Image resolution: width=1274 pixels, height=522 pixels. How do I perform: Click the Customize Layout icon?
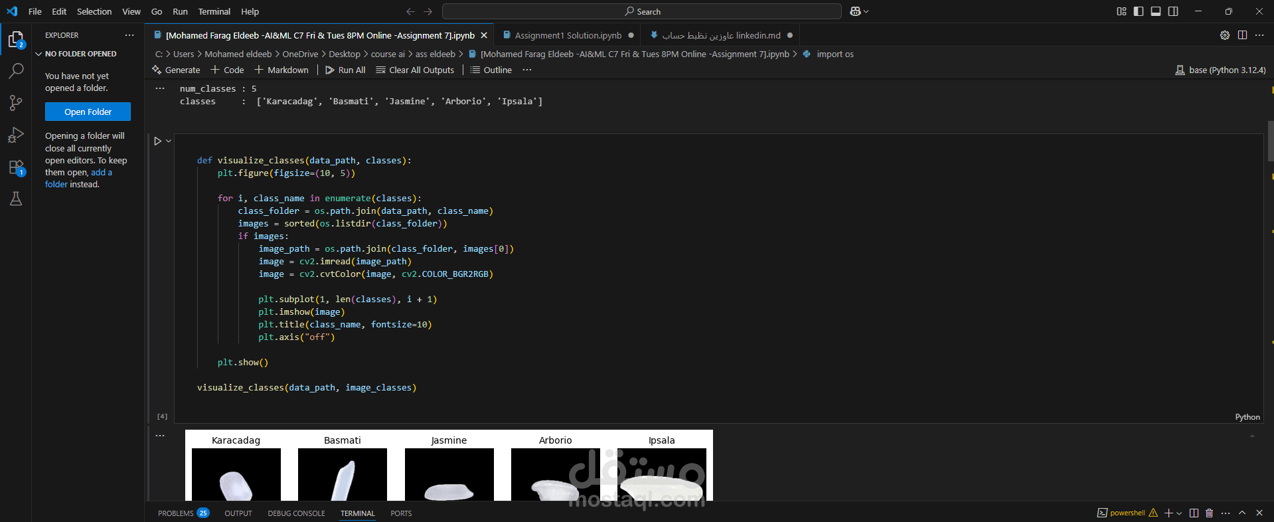(1121, 11)
